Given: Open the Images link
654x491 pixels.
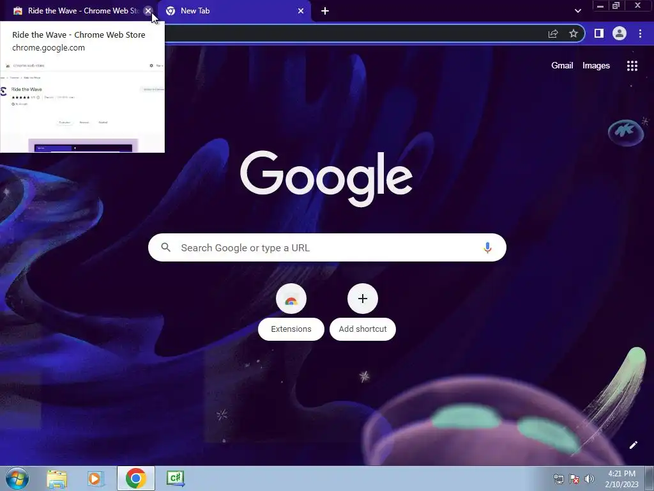Looking at the screenshot, I should pos(596,66).
